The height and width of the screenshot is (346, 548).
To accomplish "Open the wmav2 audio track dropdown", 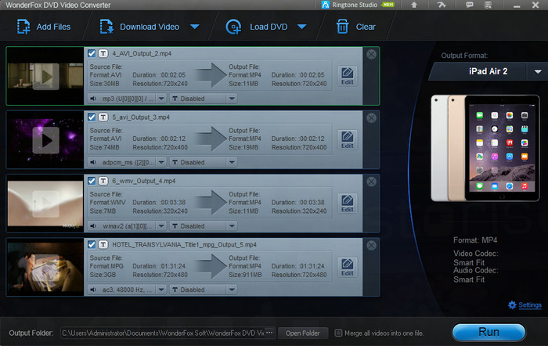I will pyautogui.click(x=161, y=226).
